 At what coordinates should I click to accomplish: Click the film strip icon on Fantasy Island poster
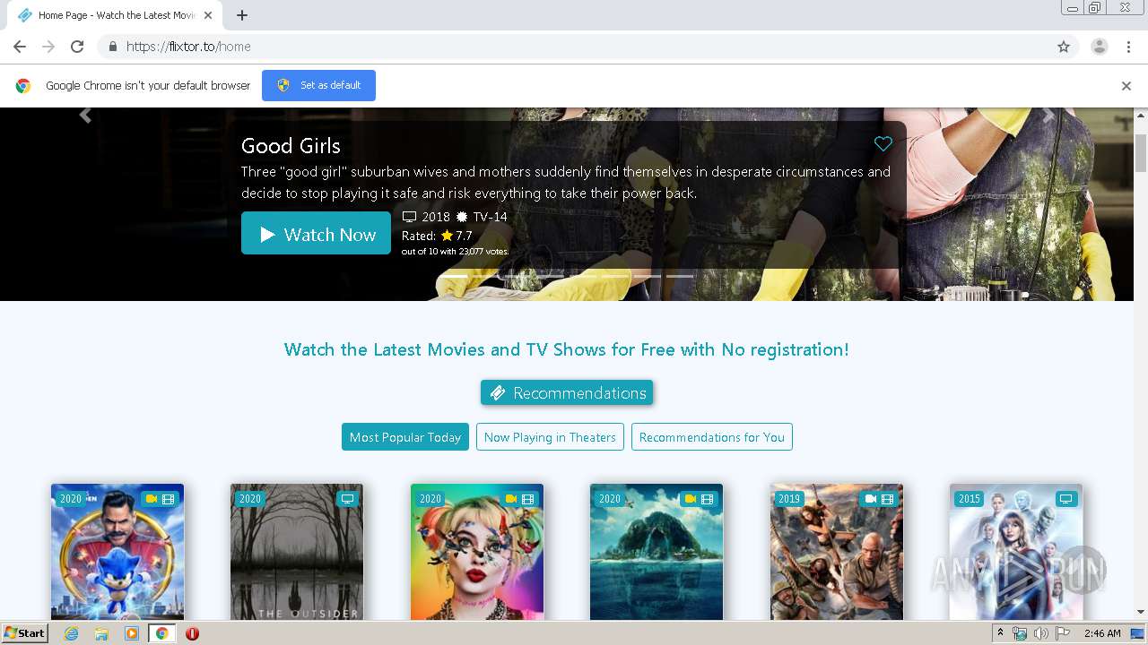click(x=708, y=499)
